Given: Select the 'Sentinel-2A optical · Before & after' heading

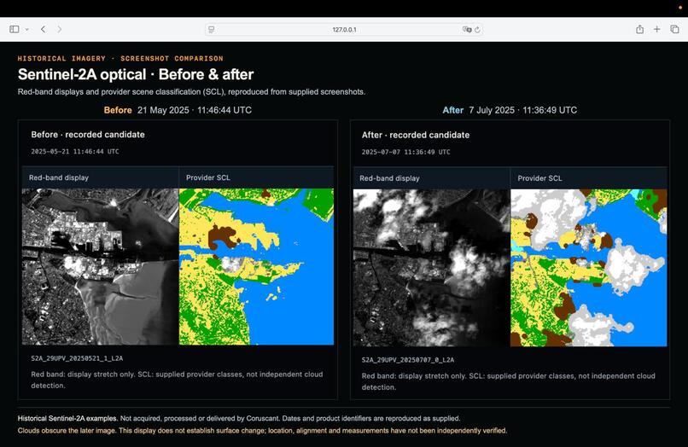Looking at the screenshot, I should (136, 74).
